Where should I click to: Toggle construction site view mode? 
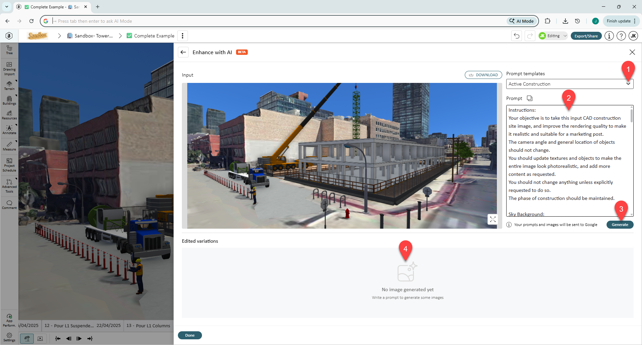27,339
